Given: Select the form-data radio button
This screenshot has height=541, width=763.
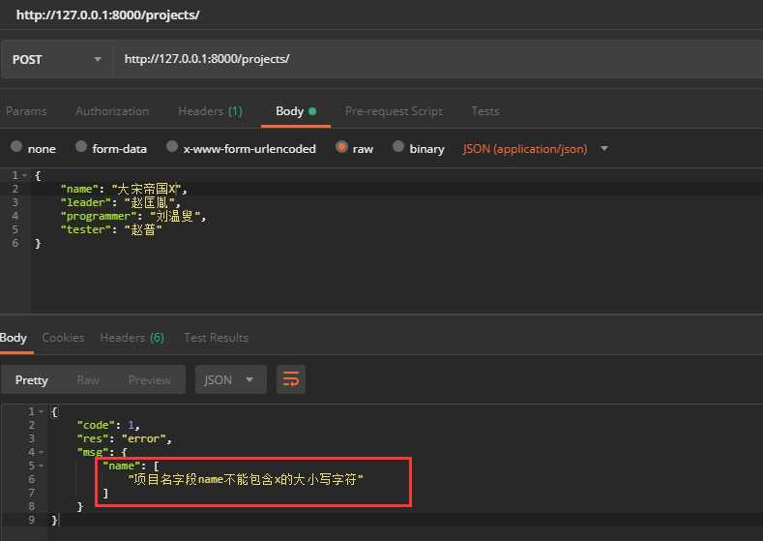Looking at the screenshot, I should 81,146.
